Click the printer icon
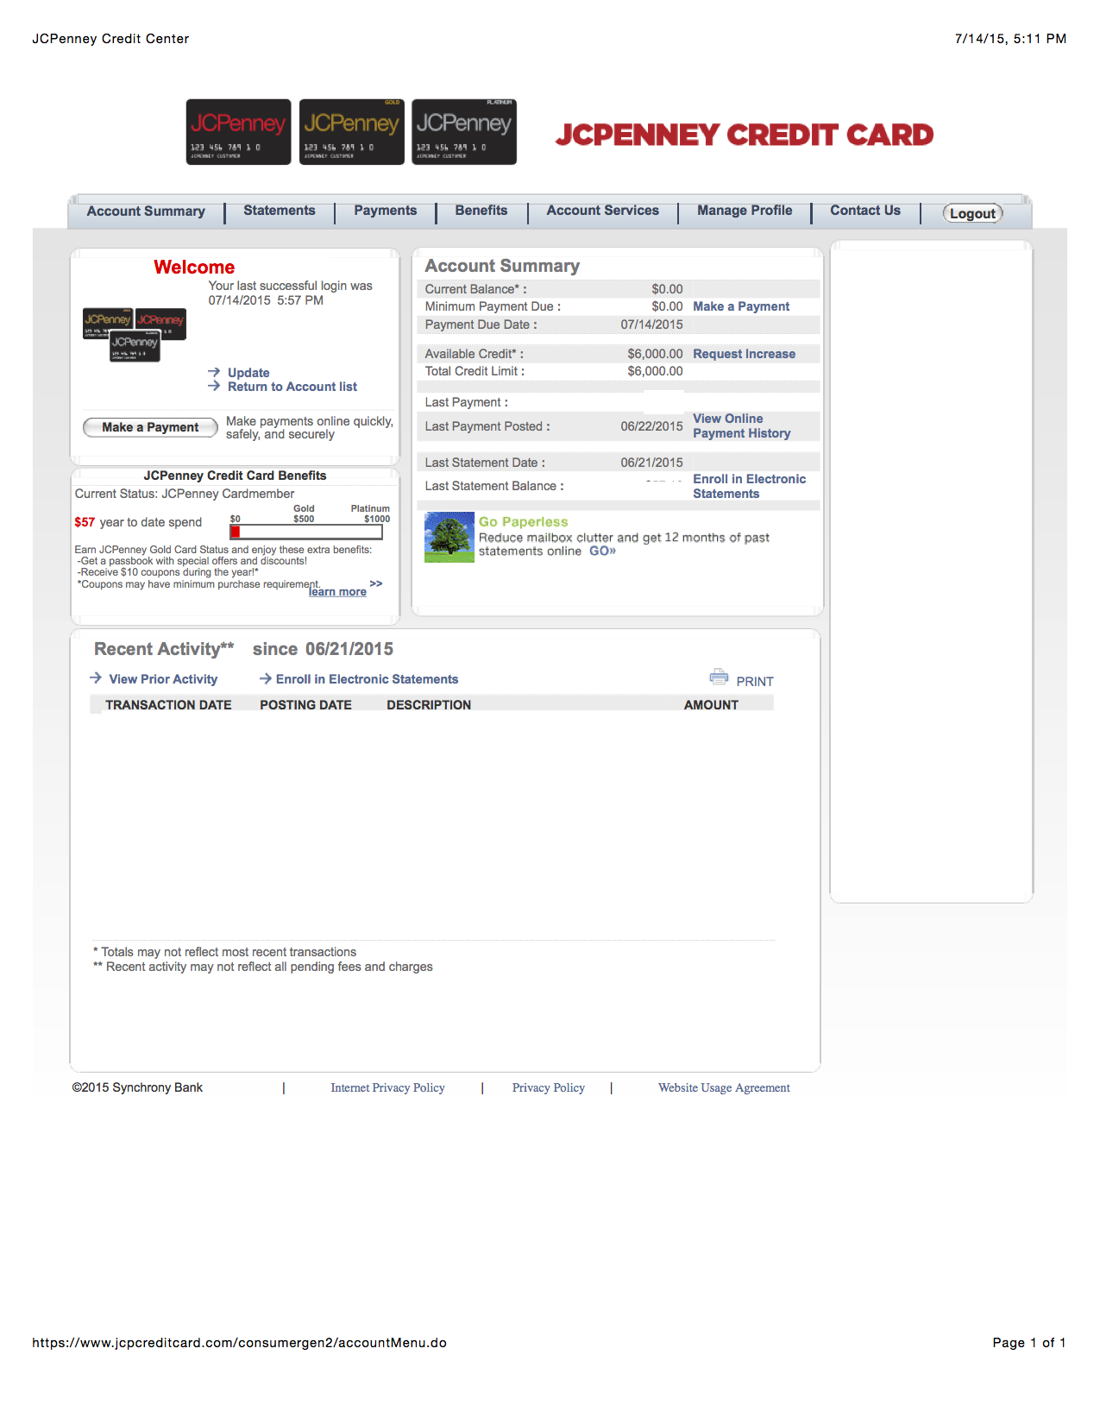This screenshot has height=1424, width=1100. click(719, 677)
